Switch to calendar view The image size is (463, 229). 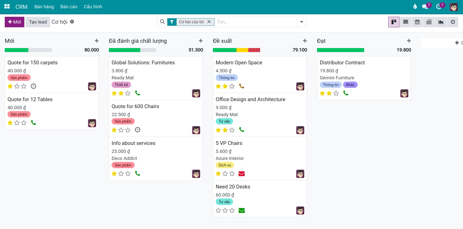(417, 22)
